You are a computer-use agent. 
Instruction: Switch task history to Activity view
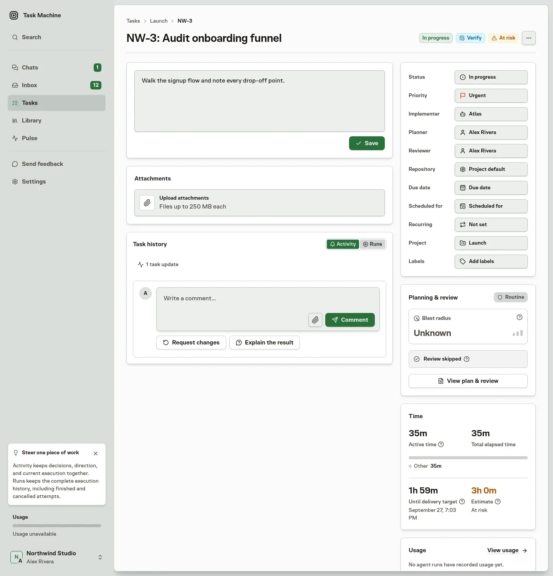click(343, 244)
